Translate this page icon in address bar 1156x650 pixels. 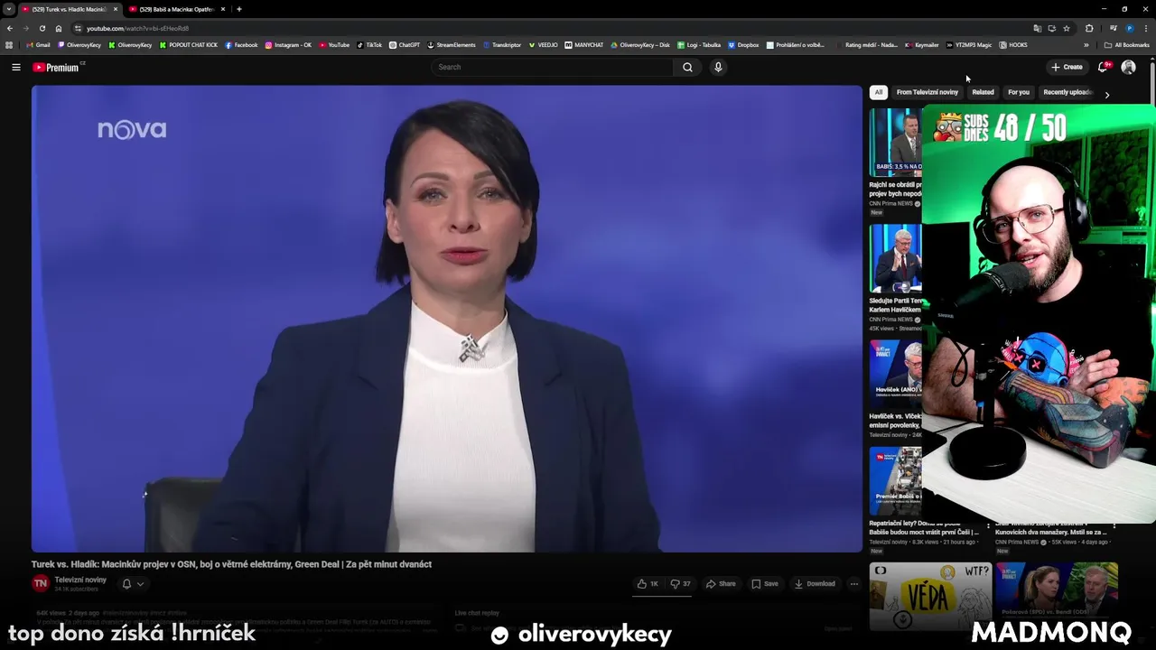point(1037,28)
